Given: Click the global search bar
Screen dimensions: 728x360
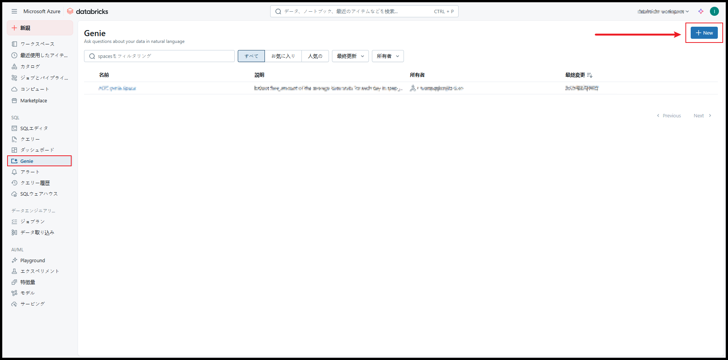Looking at the screenshot, I should [x=364, y=11].
